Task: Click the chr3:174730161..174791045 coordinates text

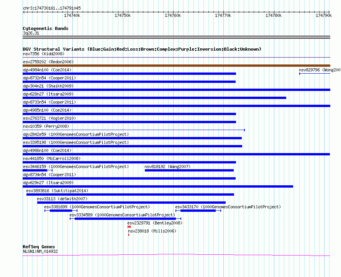Action: coord(52,8)
